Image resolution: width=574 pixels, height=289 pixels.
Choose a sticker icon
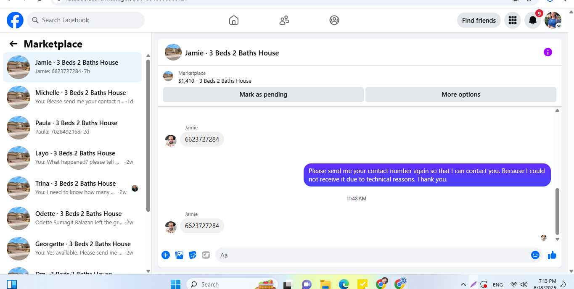click(193, 255)
